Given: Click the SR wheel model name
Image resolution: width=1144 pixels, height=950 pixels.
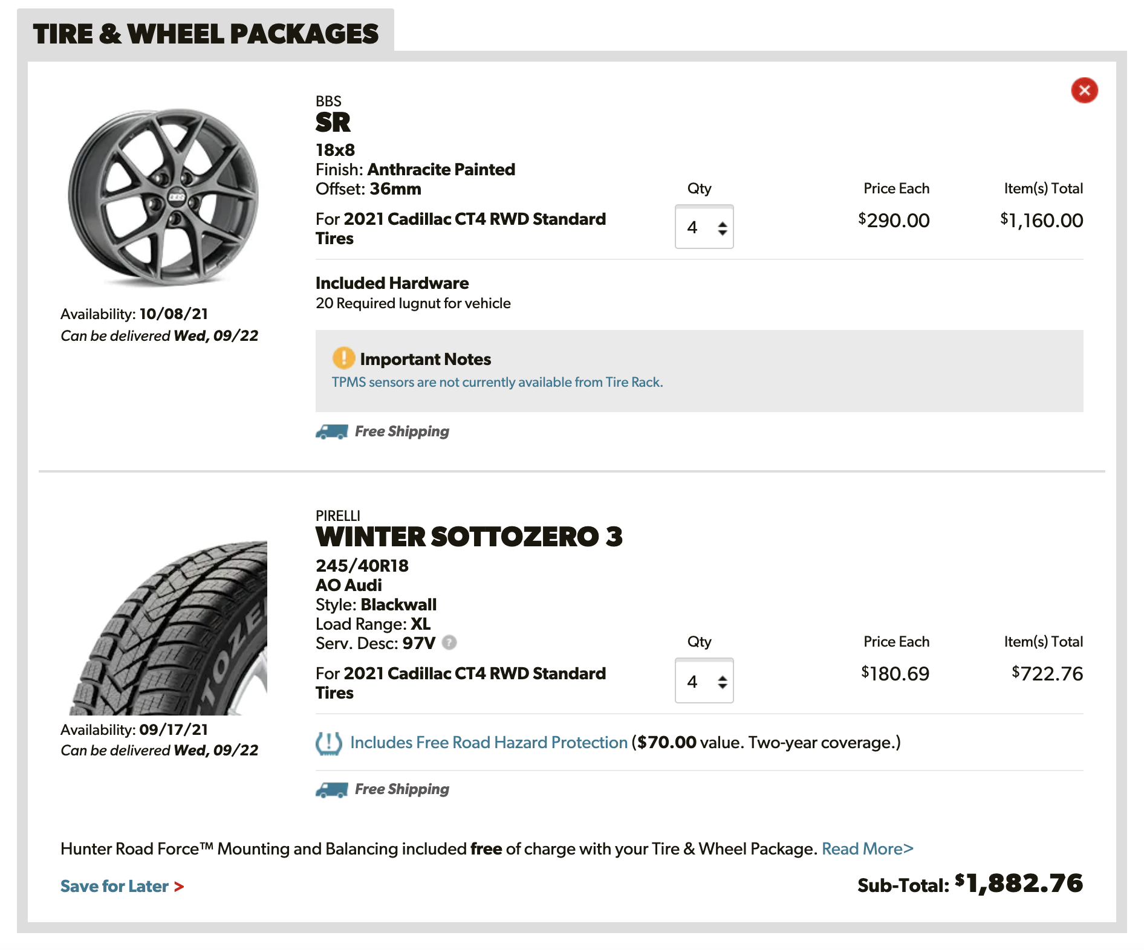Looking at the screenshot, I should (333, 123).
